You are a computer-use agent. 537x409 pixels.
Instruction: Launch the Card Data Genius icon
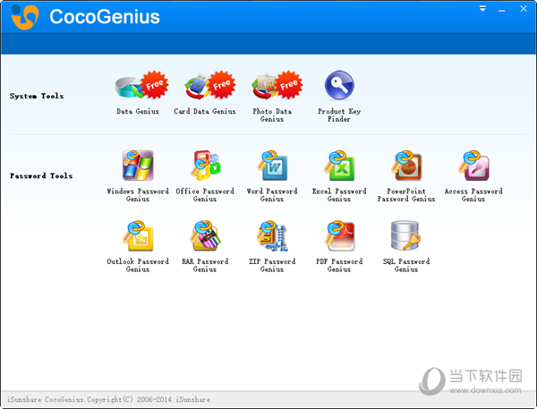point(209,85)
